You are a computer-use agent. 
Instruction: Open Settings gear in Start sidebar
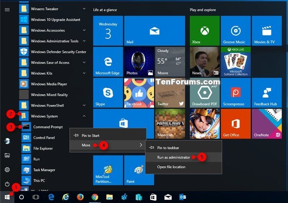[x=7, y=170]
